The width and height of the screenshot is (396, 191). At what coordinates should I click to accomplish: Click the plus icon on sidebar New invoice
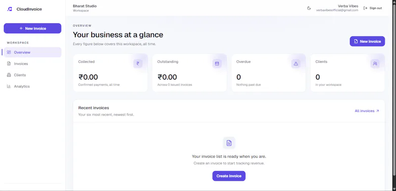click(21, 29)
